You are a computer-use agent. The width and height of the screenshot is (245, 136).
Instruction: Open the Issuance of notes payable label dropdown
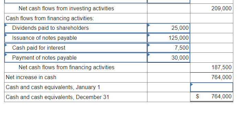pos(76,38)
